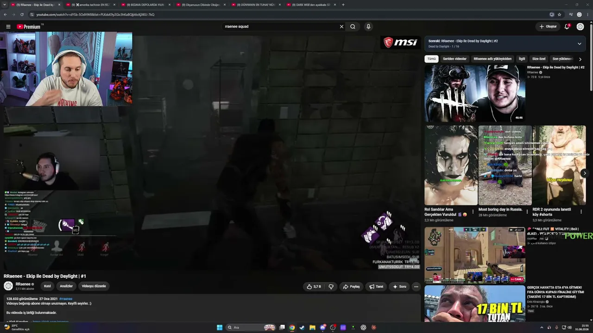Open the RDR 2 lanetli köy short

(x=559, y=165)
